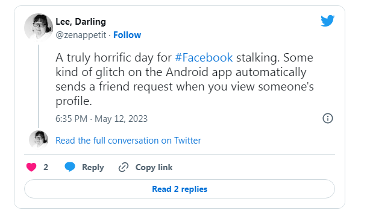
Task: Click the like count number 2
Action: click(x=46, y=167)
